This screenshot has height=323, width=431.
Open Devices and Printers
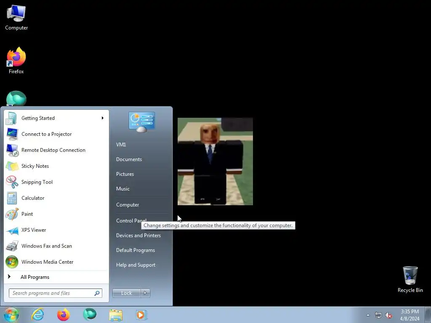click(x=138, y=236)
